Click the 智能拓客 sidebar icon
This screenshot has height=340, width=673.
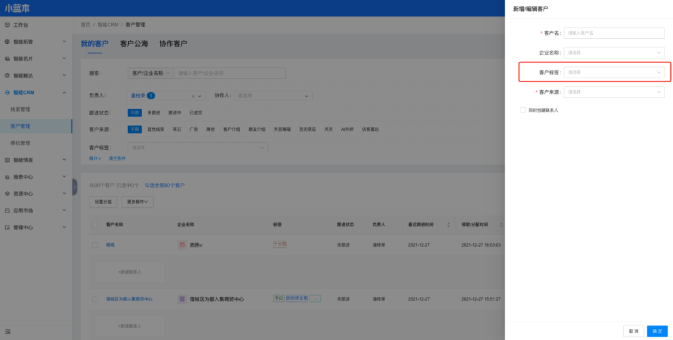7,41
